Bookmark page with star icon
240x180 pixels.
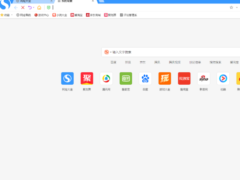click(x=231, y=7)
